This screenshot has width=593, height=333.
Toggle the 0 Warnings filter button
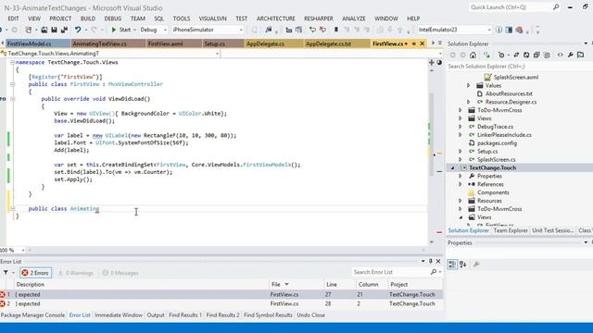(x=76, y=273)
